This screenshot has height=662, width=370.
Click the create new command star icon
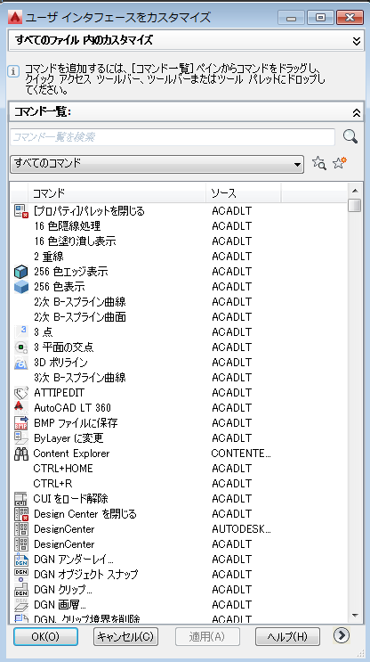coord(339,163)
